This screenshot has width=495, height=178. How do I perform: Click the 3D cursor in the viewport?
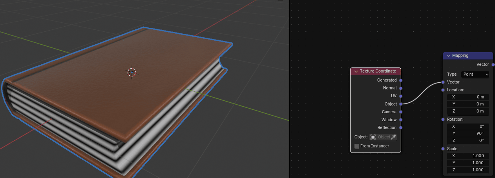pyautogui.click(x=132, y=72)
